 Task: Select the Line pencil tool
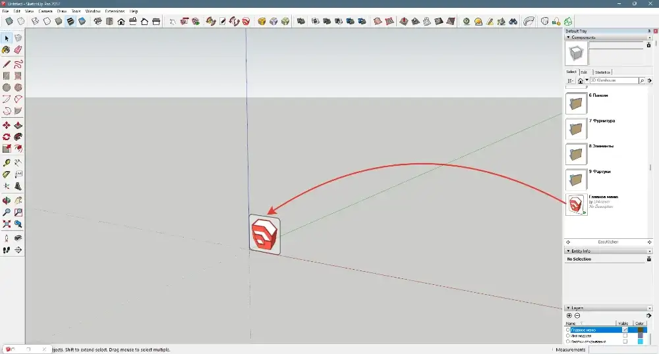pos(7,64)
